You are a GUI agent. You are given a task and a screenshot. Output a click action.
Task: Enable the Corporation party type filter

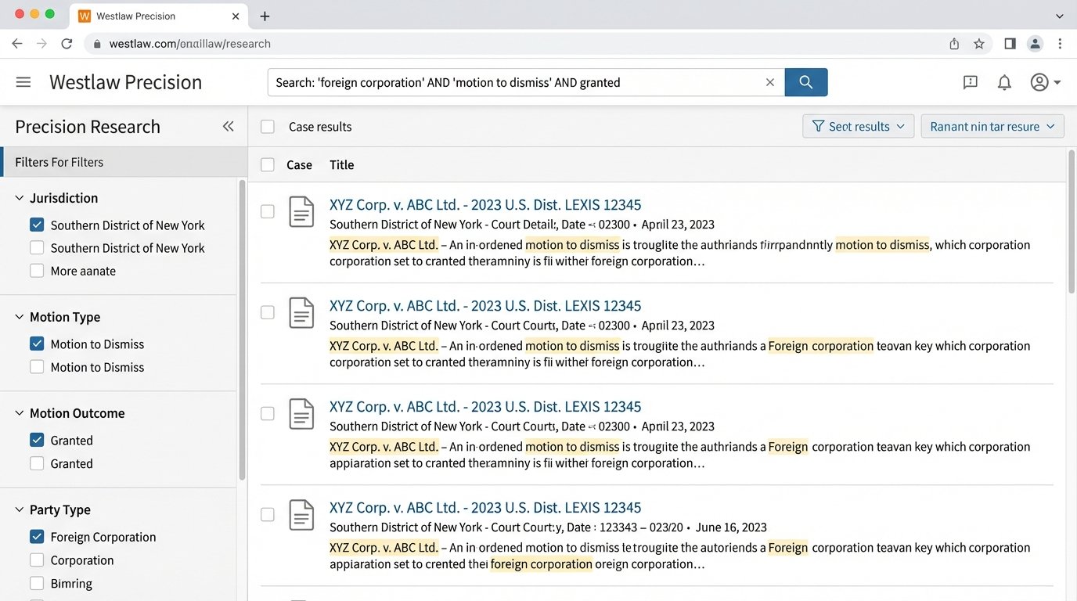click(36, 560)
